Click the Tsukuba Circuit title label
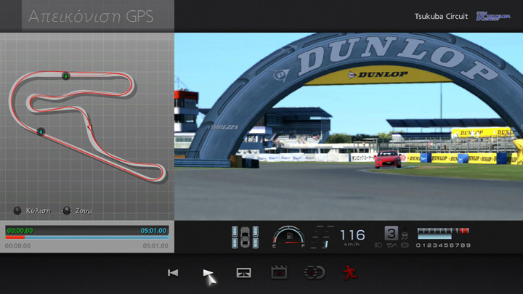 [x=441, y=16]
